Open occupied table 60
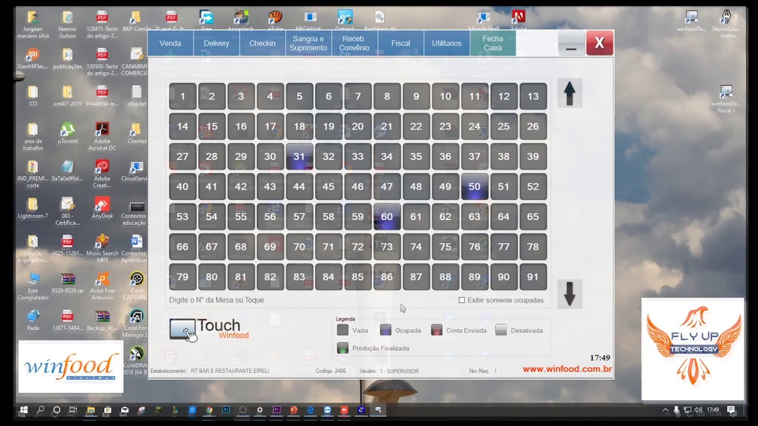Screen dimensions: 758x426 click(387, 217)
